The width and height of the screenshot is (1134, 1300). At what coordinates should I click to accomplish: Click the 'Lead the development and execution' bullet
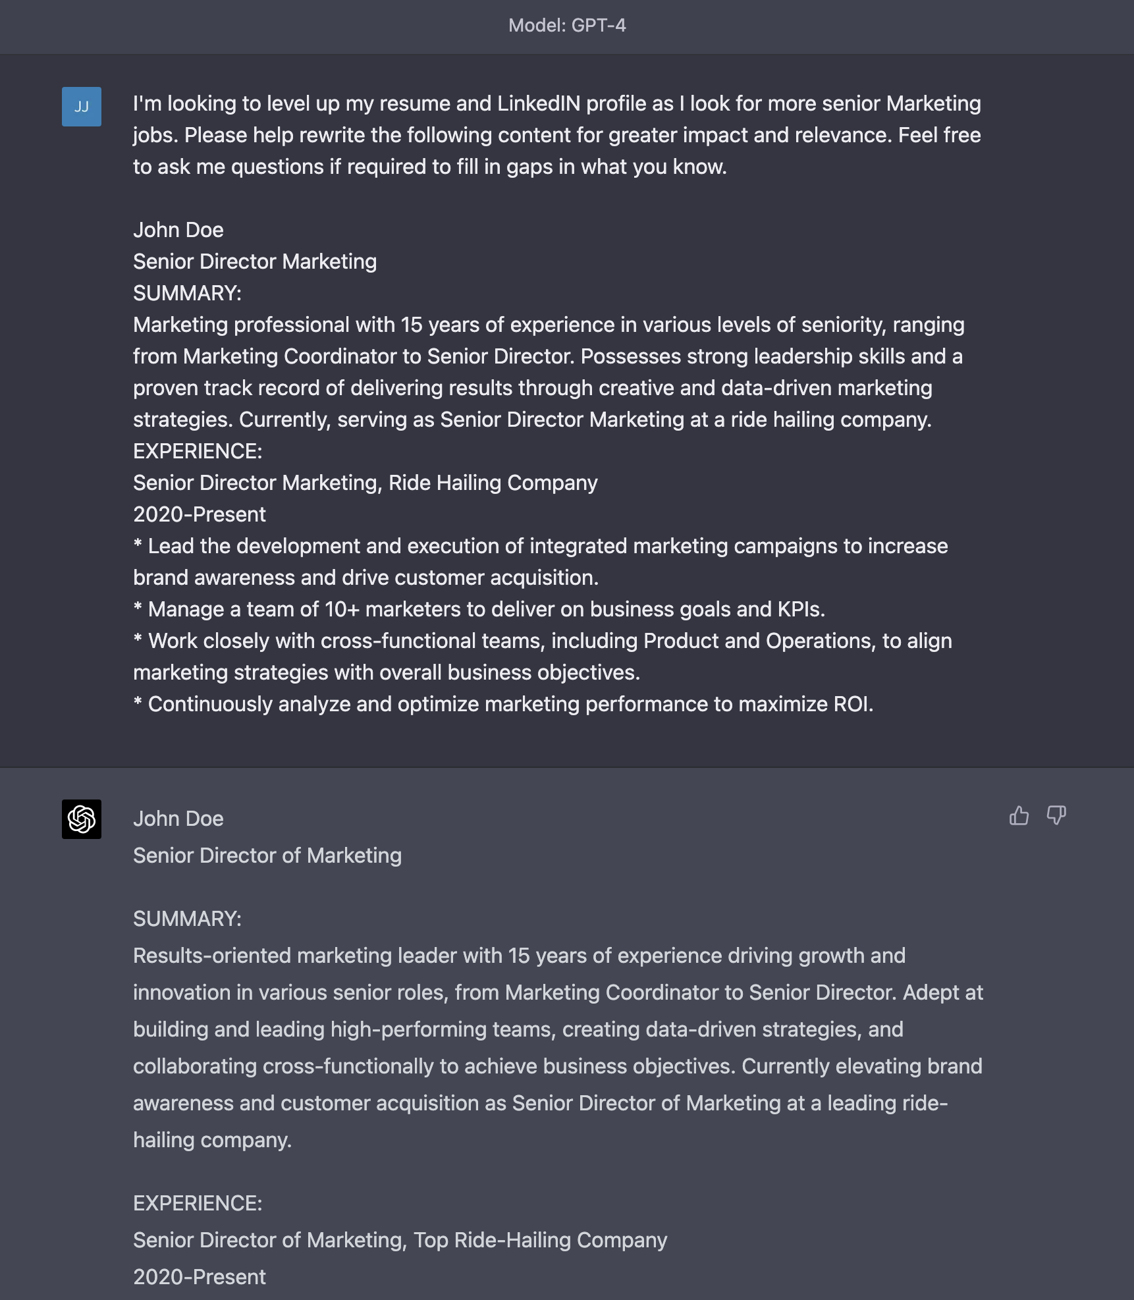coord(541,562)
